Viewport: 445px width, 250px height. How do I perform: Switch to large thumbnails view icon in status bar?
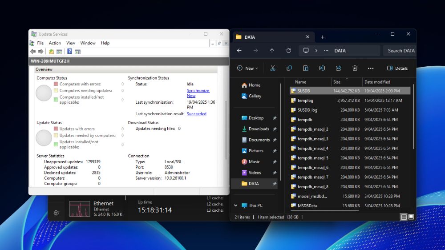pos(411,217)
